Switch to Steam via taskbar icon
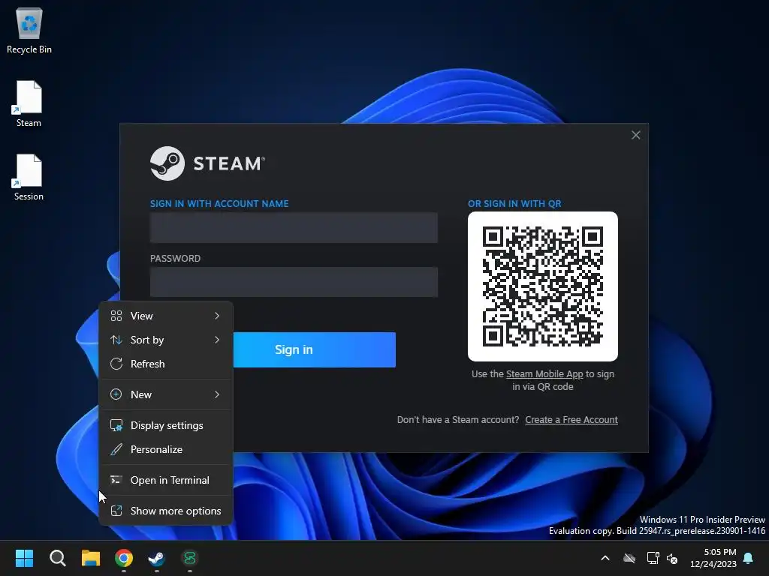The image size is (769, 576). pos(156,558)
